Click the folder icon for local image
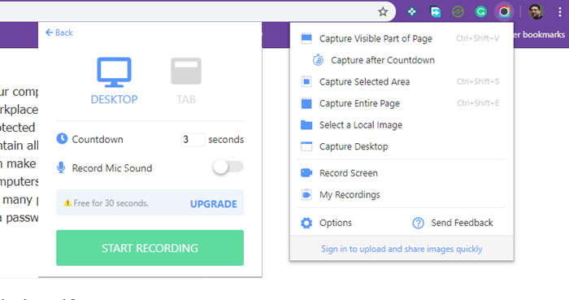The height and width of the screenshot is (300, 569). click(306, 125)
